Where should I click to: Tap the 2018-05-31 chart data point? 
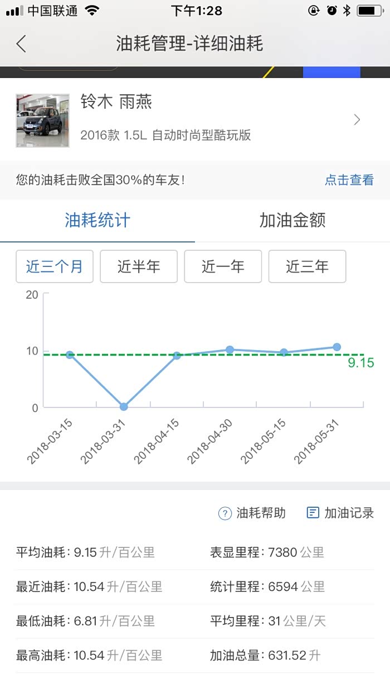(337, 347)
